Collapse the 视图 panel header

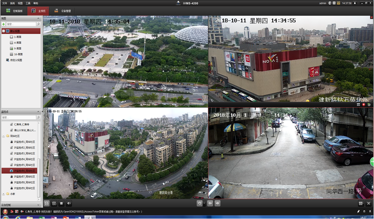pyautogui.click(x=38, y=18)
